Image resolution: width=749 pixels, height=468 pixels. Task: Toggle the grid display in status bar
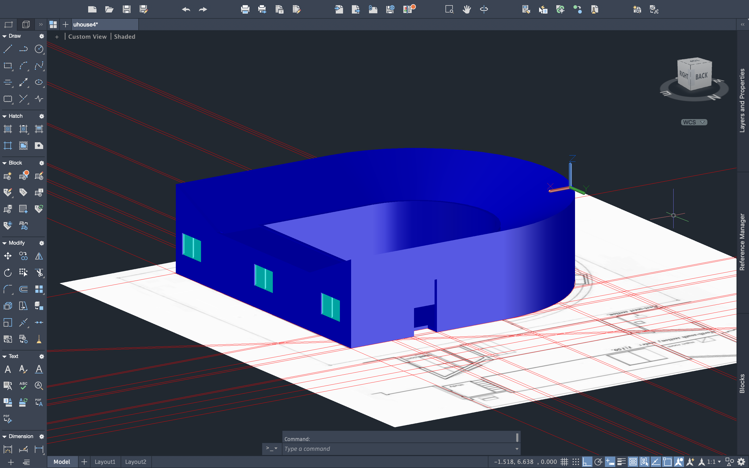pyautogui.click(x=565, y=462)
